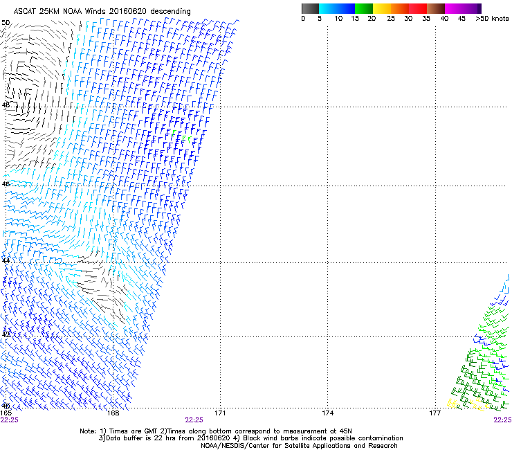Click the longitude label 177
512x450 pixels.
[x=435, y=413]
